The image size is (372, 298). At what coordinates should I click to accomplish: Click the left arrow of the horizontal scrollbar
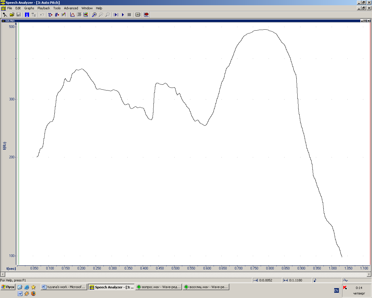click(3, 274)
